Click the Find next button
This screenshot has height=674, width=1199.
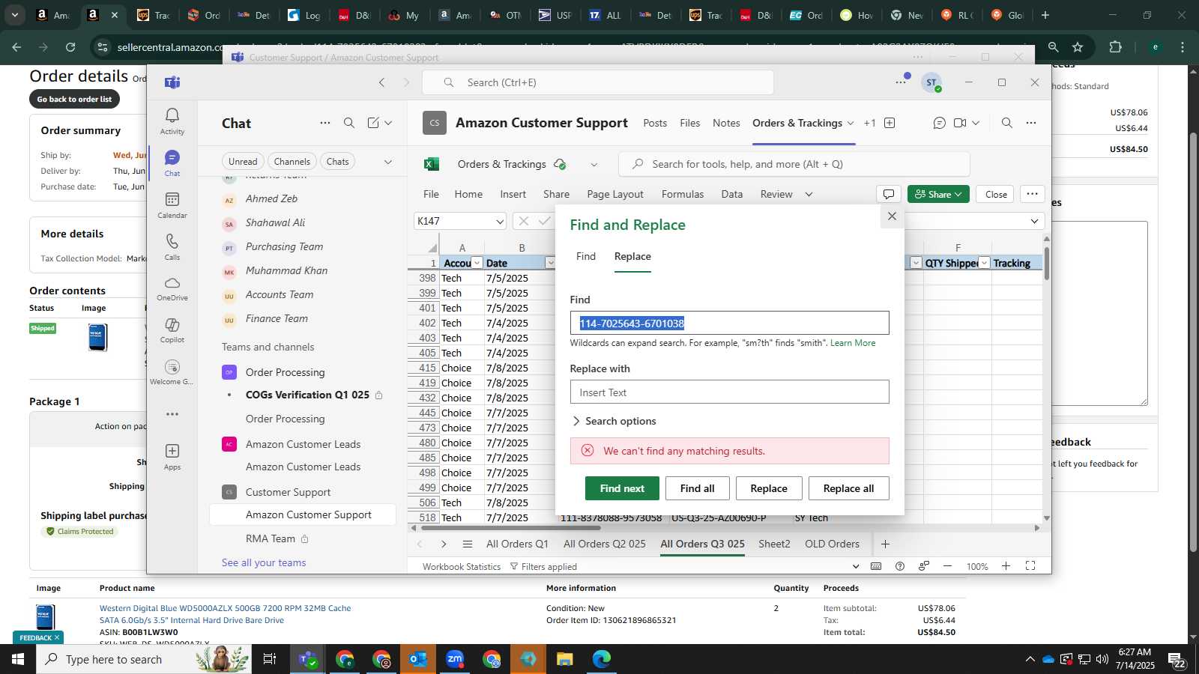[622, 488]
